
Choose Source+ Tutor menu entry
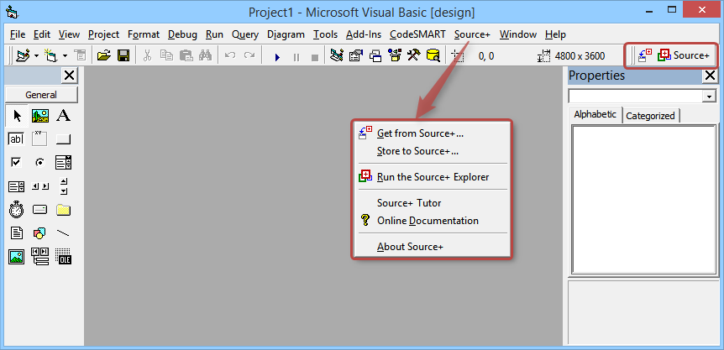tap(431, 203)
